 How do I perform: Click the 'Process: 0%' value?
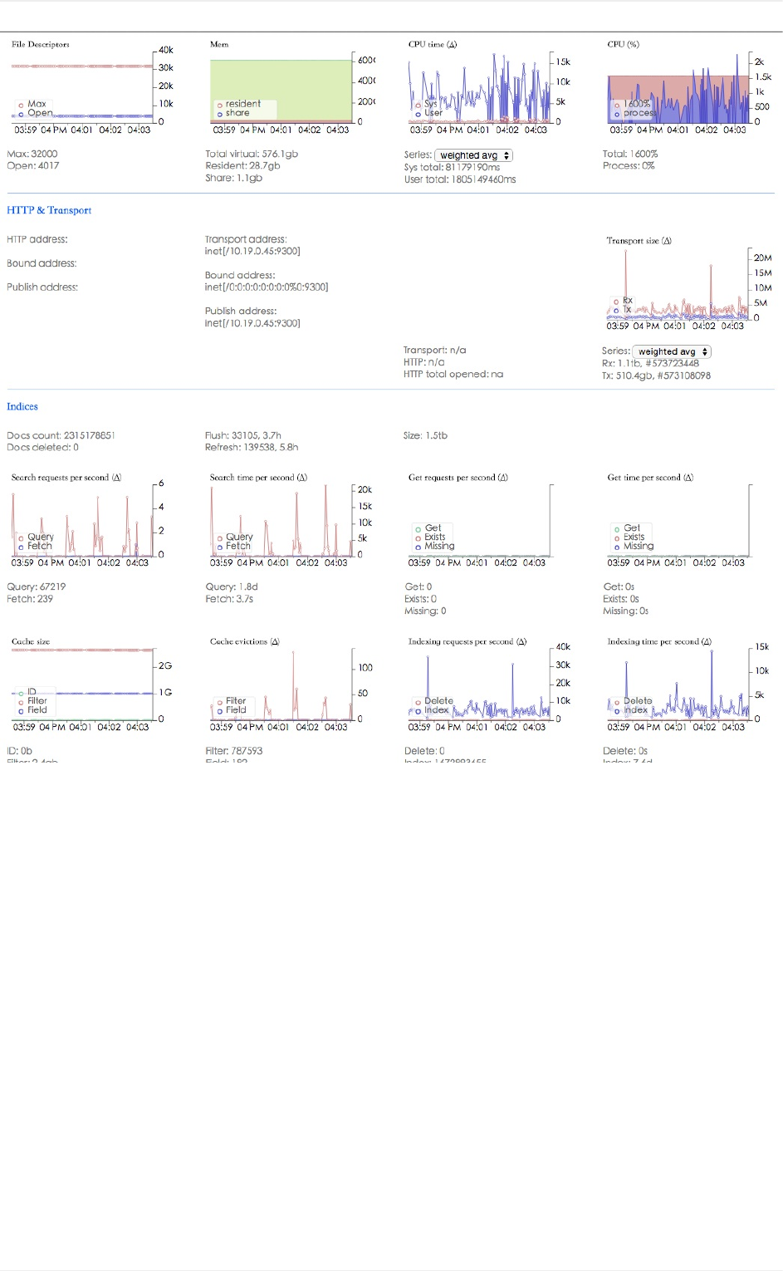629,165
